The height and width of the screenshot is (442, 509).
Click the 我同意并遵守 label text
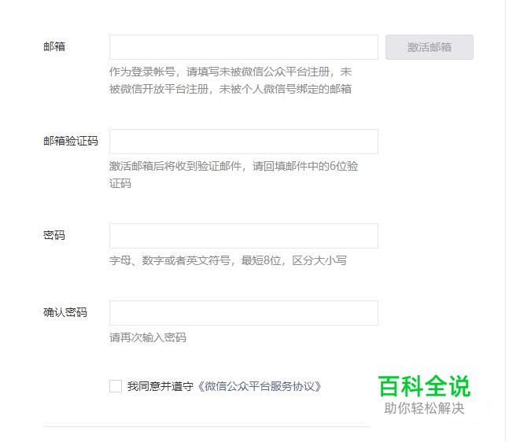pos(160,386)
